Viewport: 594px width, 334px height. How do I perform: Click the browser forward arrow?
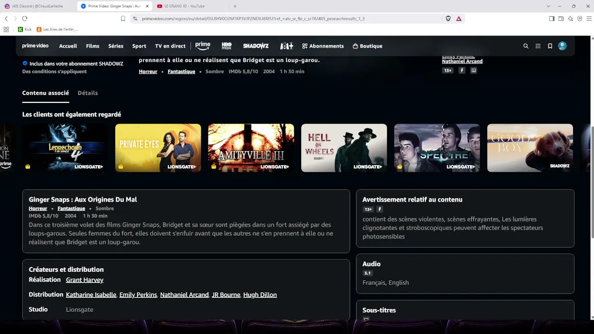point(15,19)
